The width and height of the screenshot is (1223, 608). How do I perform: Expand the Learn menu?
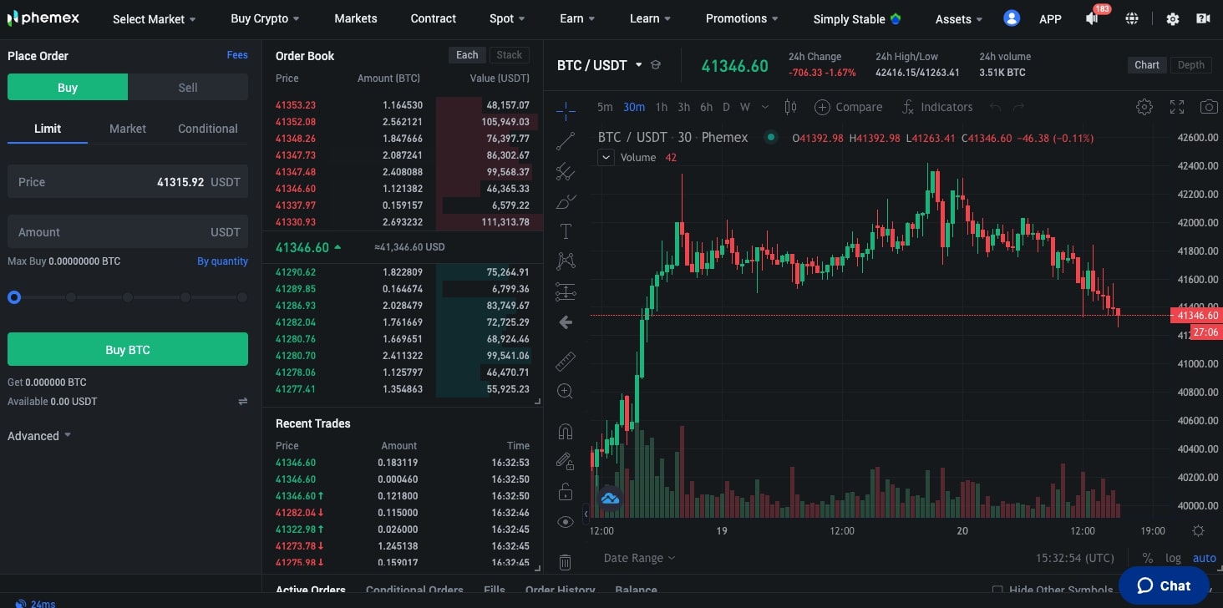click(650, 18)
